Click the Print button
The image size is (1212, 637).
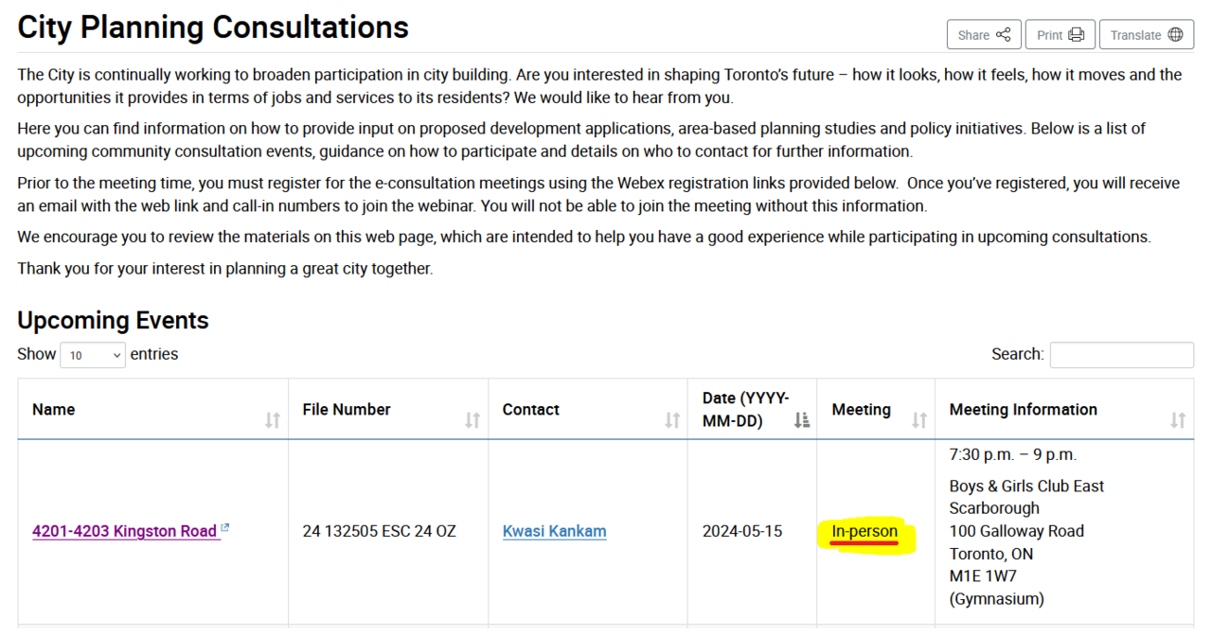click(1060, 35)
